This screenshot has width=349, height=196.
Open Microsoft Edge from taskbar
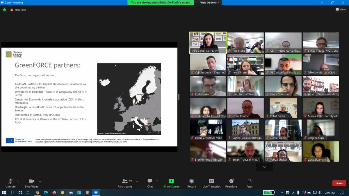click(46, 192)
